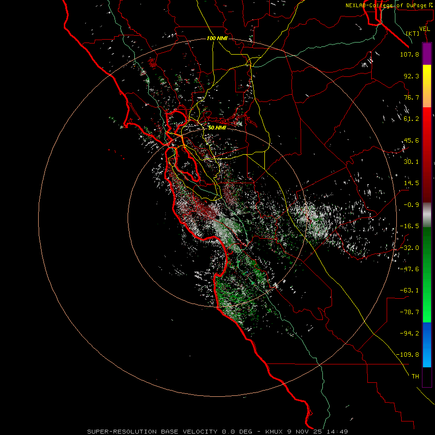Screen dimensions: 435x435
Task: Select the 45.6 velocity scale value
Action: [411, 140]
